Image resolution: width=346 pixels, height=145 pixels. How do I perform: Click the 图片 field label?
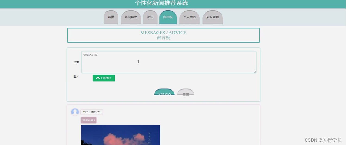[76, 76]
